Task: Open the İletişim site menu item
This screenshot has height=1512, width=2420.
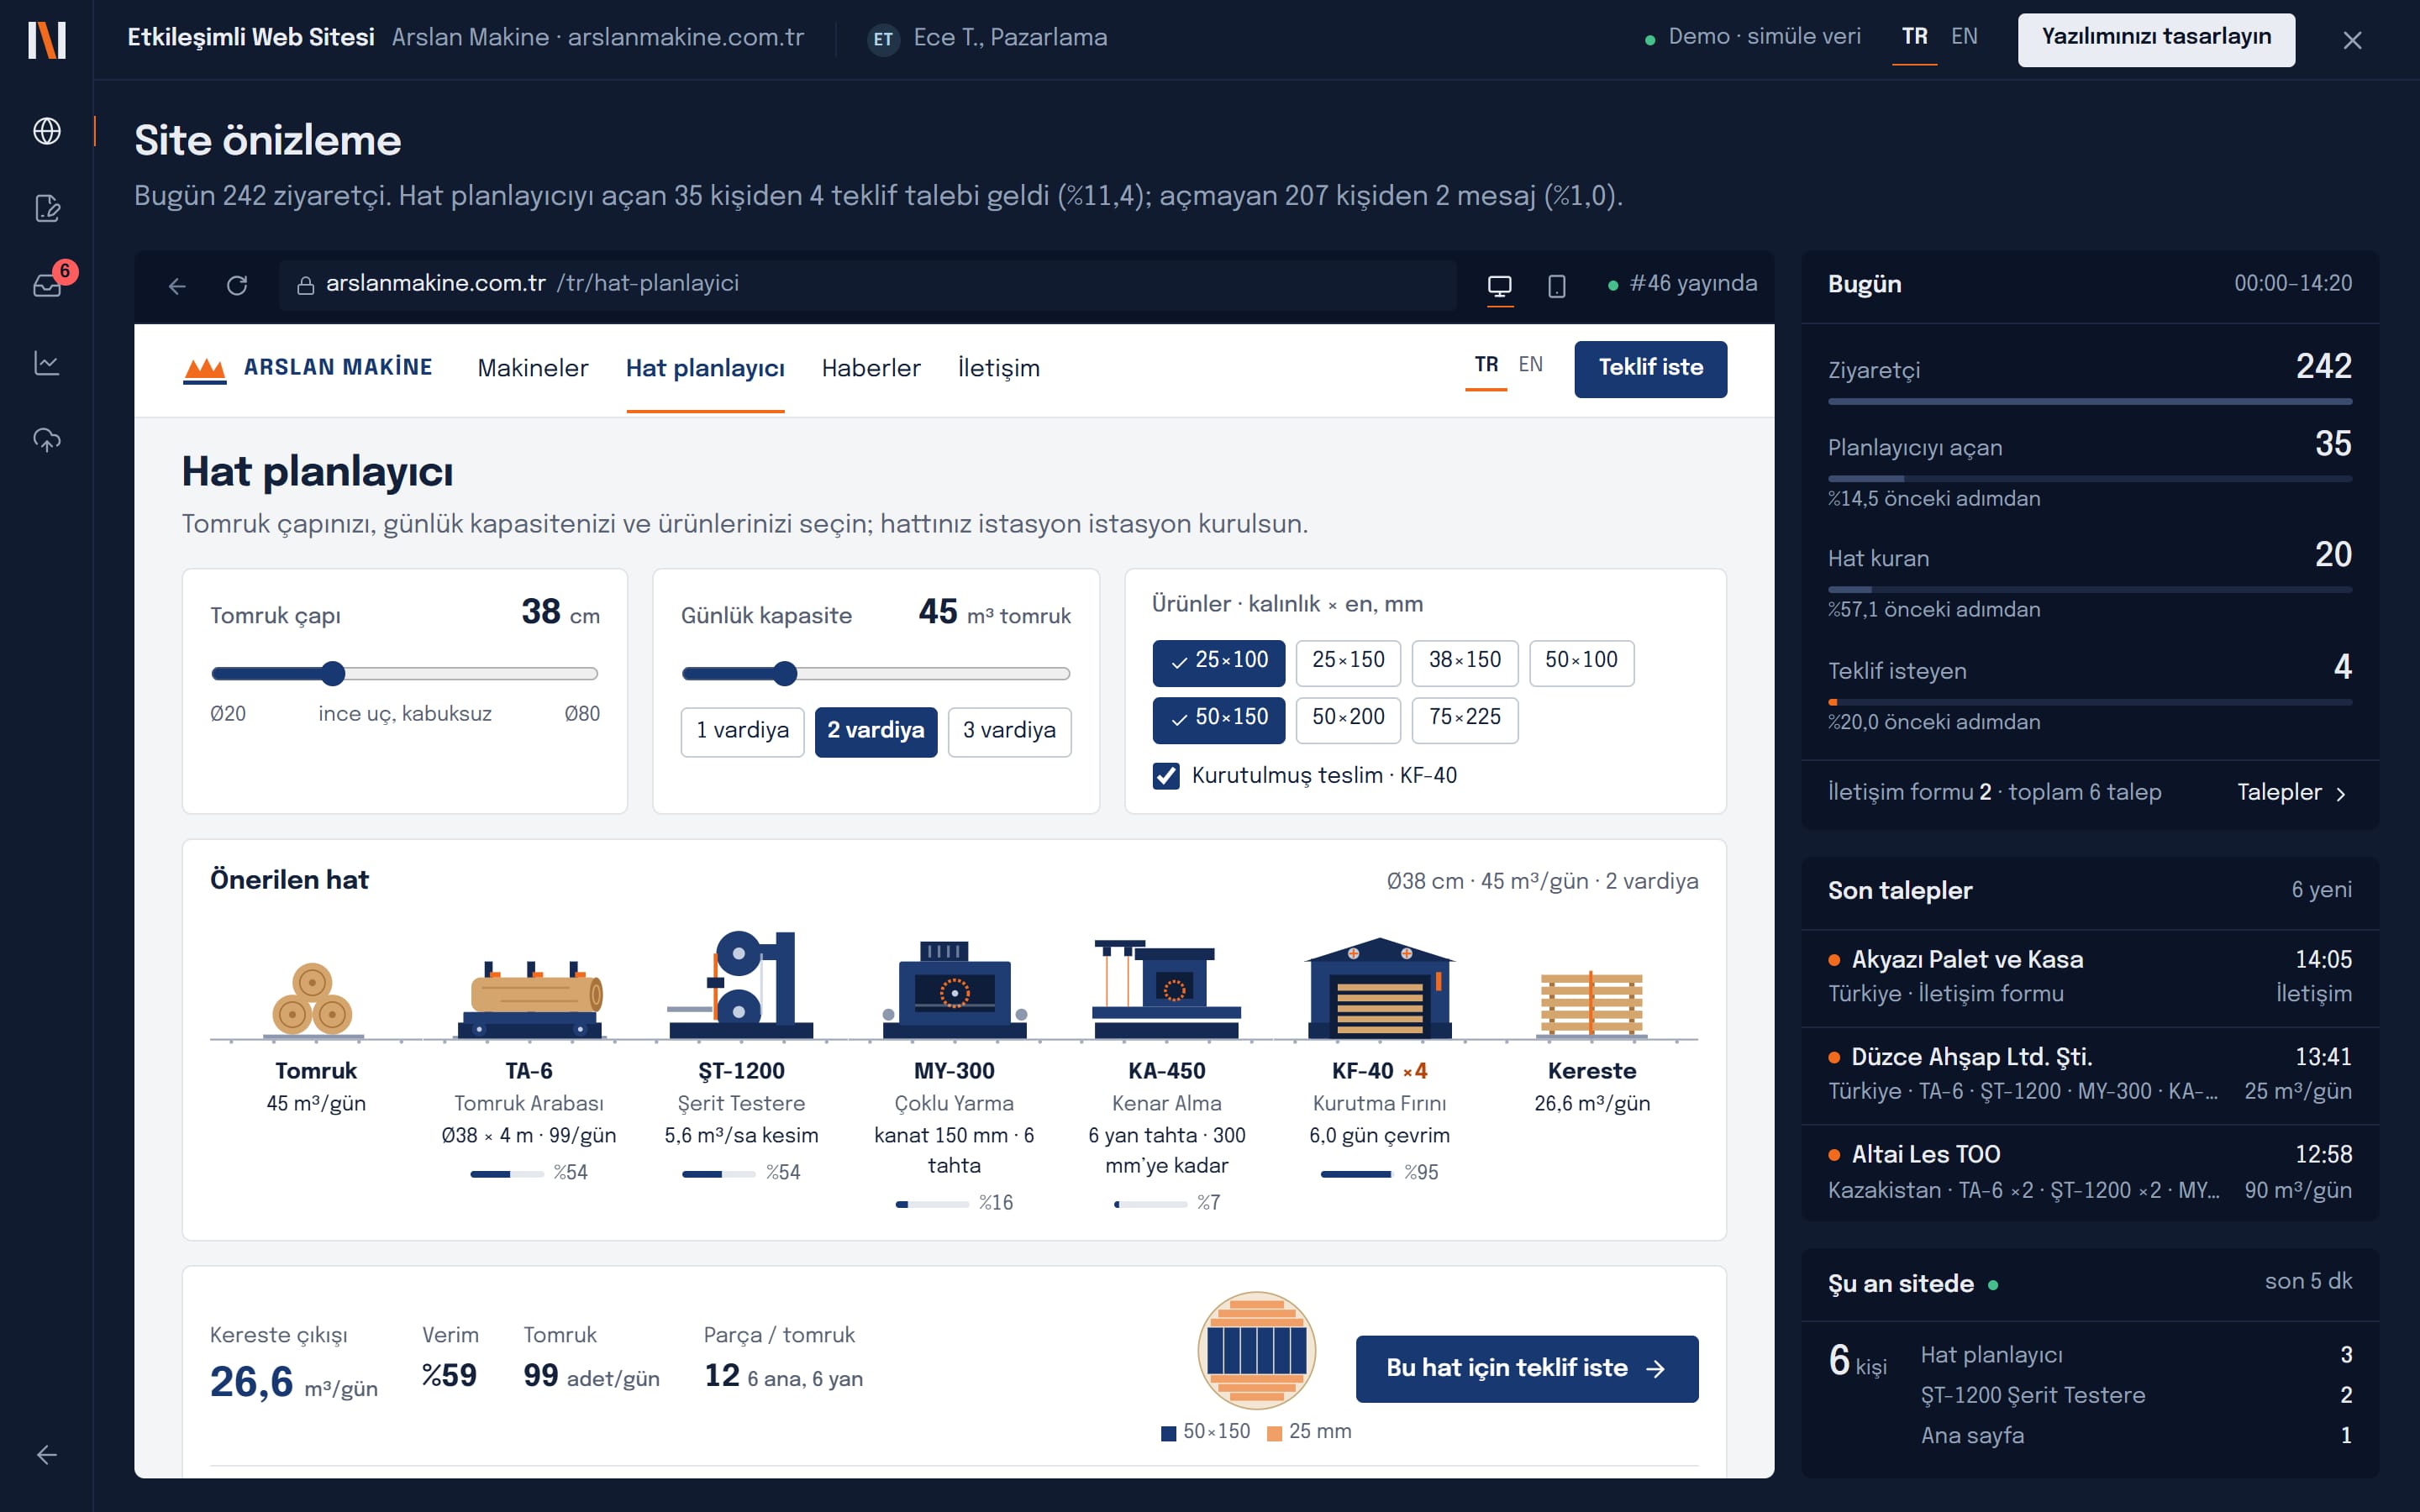Action: coord(998,369)
